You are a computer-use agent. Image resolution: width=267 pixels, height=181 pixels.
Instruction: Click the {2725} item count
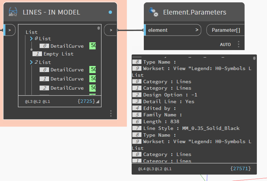tap(86, 101)
